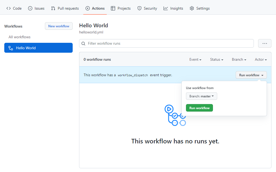
Task: Open the Status filter dropdown
Action: [216, 60]
